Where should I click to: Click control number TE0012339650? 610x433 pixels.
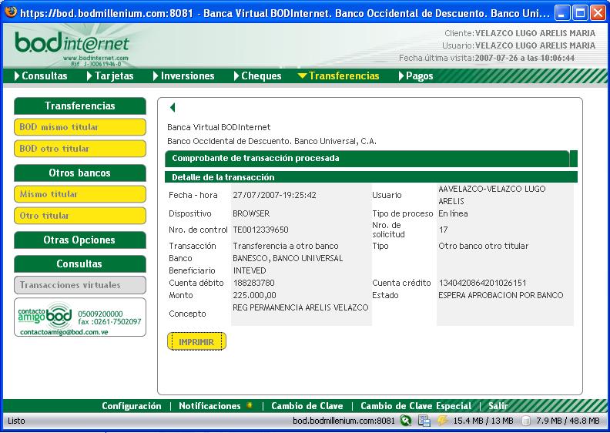[x=260, y=230]
